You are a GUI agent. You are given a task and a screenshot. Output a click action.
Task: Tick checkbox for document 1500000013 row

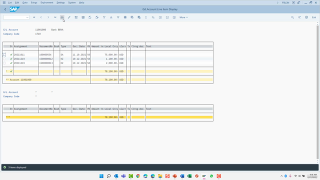coord(4,63)
